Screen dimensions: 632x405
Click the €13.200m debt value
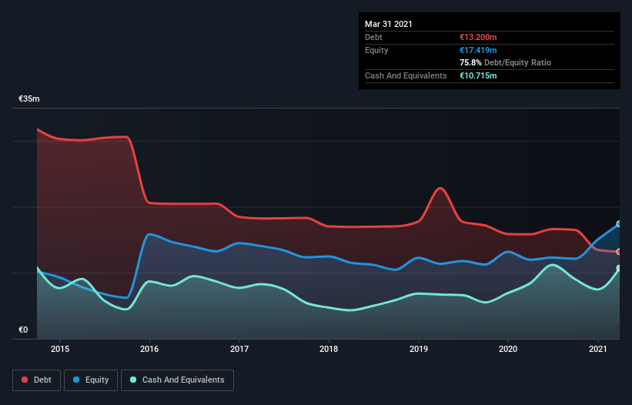(478, 37)
